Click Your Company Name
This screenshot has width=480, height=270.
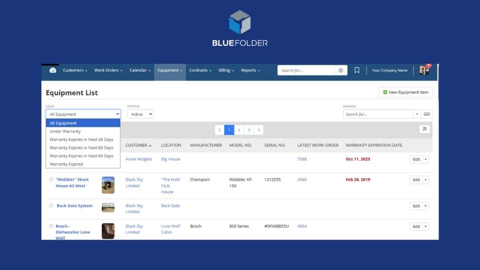390,70
